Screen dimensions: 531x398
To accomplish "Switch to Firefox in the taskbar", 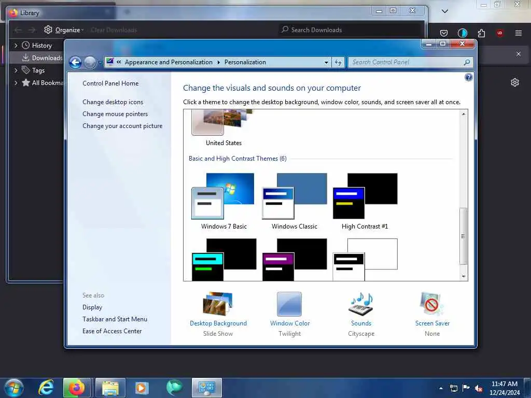I will pos(77,388).
